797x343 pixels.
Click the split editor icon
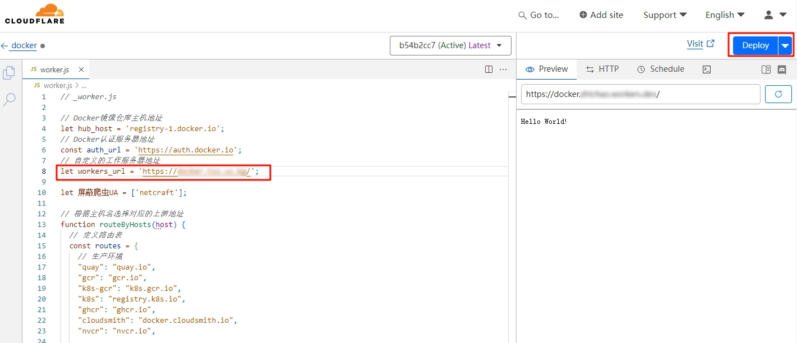[489, 69]
